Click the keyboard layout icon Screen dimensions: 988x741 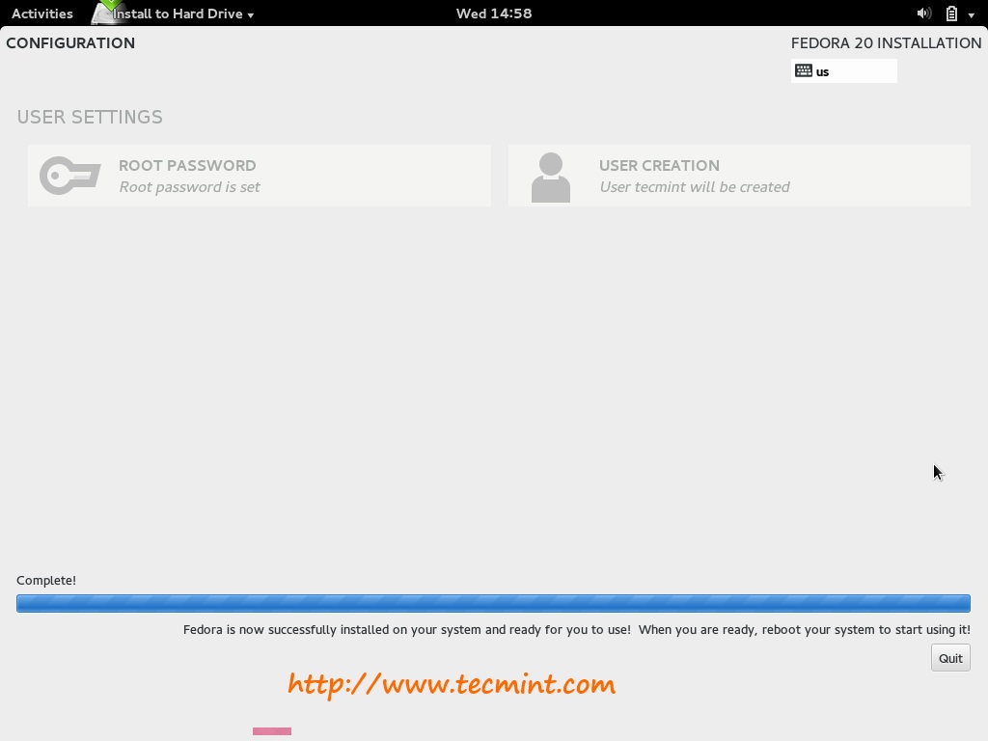pyautogui.click(x=804, y=70)
